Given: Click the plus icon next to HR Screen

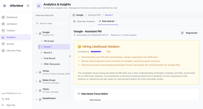Looking at the screenshot, I should 42,41.
